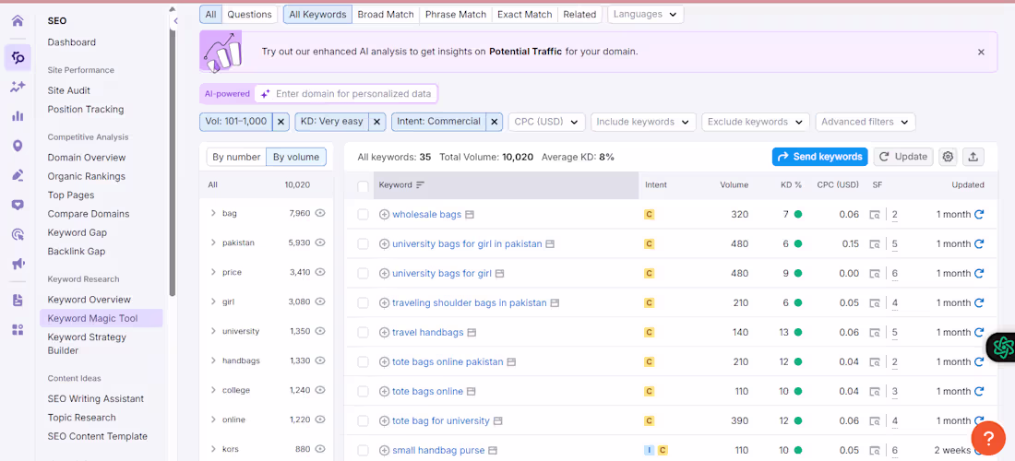Open the ChatGPT floating side icon

click(1002, 347)
